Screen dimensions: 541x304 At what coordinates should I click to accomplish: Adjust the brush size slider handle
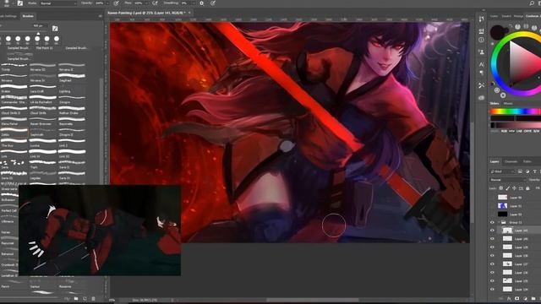[38, 34]
